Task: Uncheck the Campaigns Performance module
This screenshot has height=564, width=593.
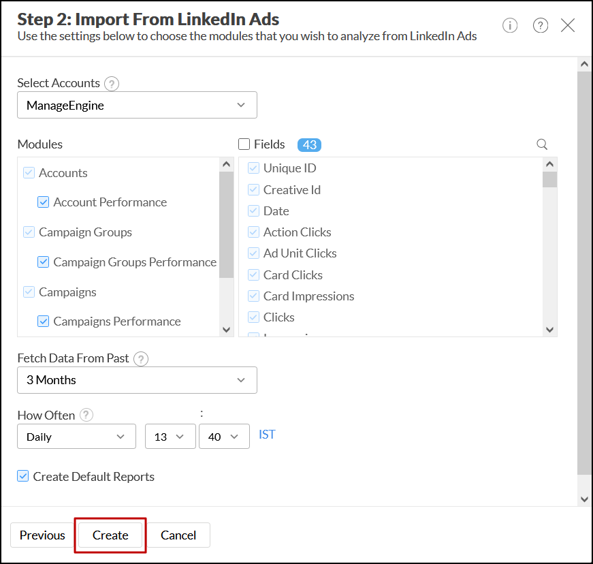Action: point(44,322)
